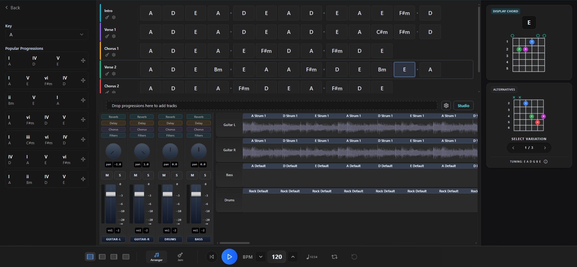Click the move handle of ii V I progression
Viewport: 577px width, 267px height.
pyautogui.click(x=83, y=100)
